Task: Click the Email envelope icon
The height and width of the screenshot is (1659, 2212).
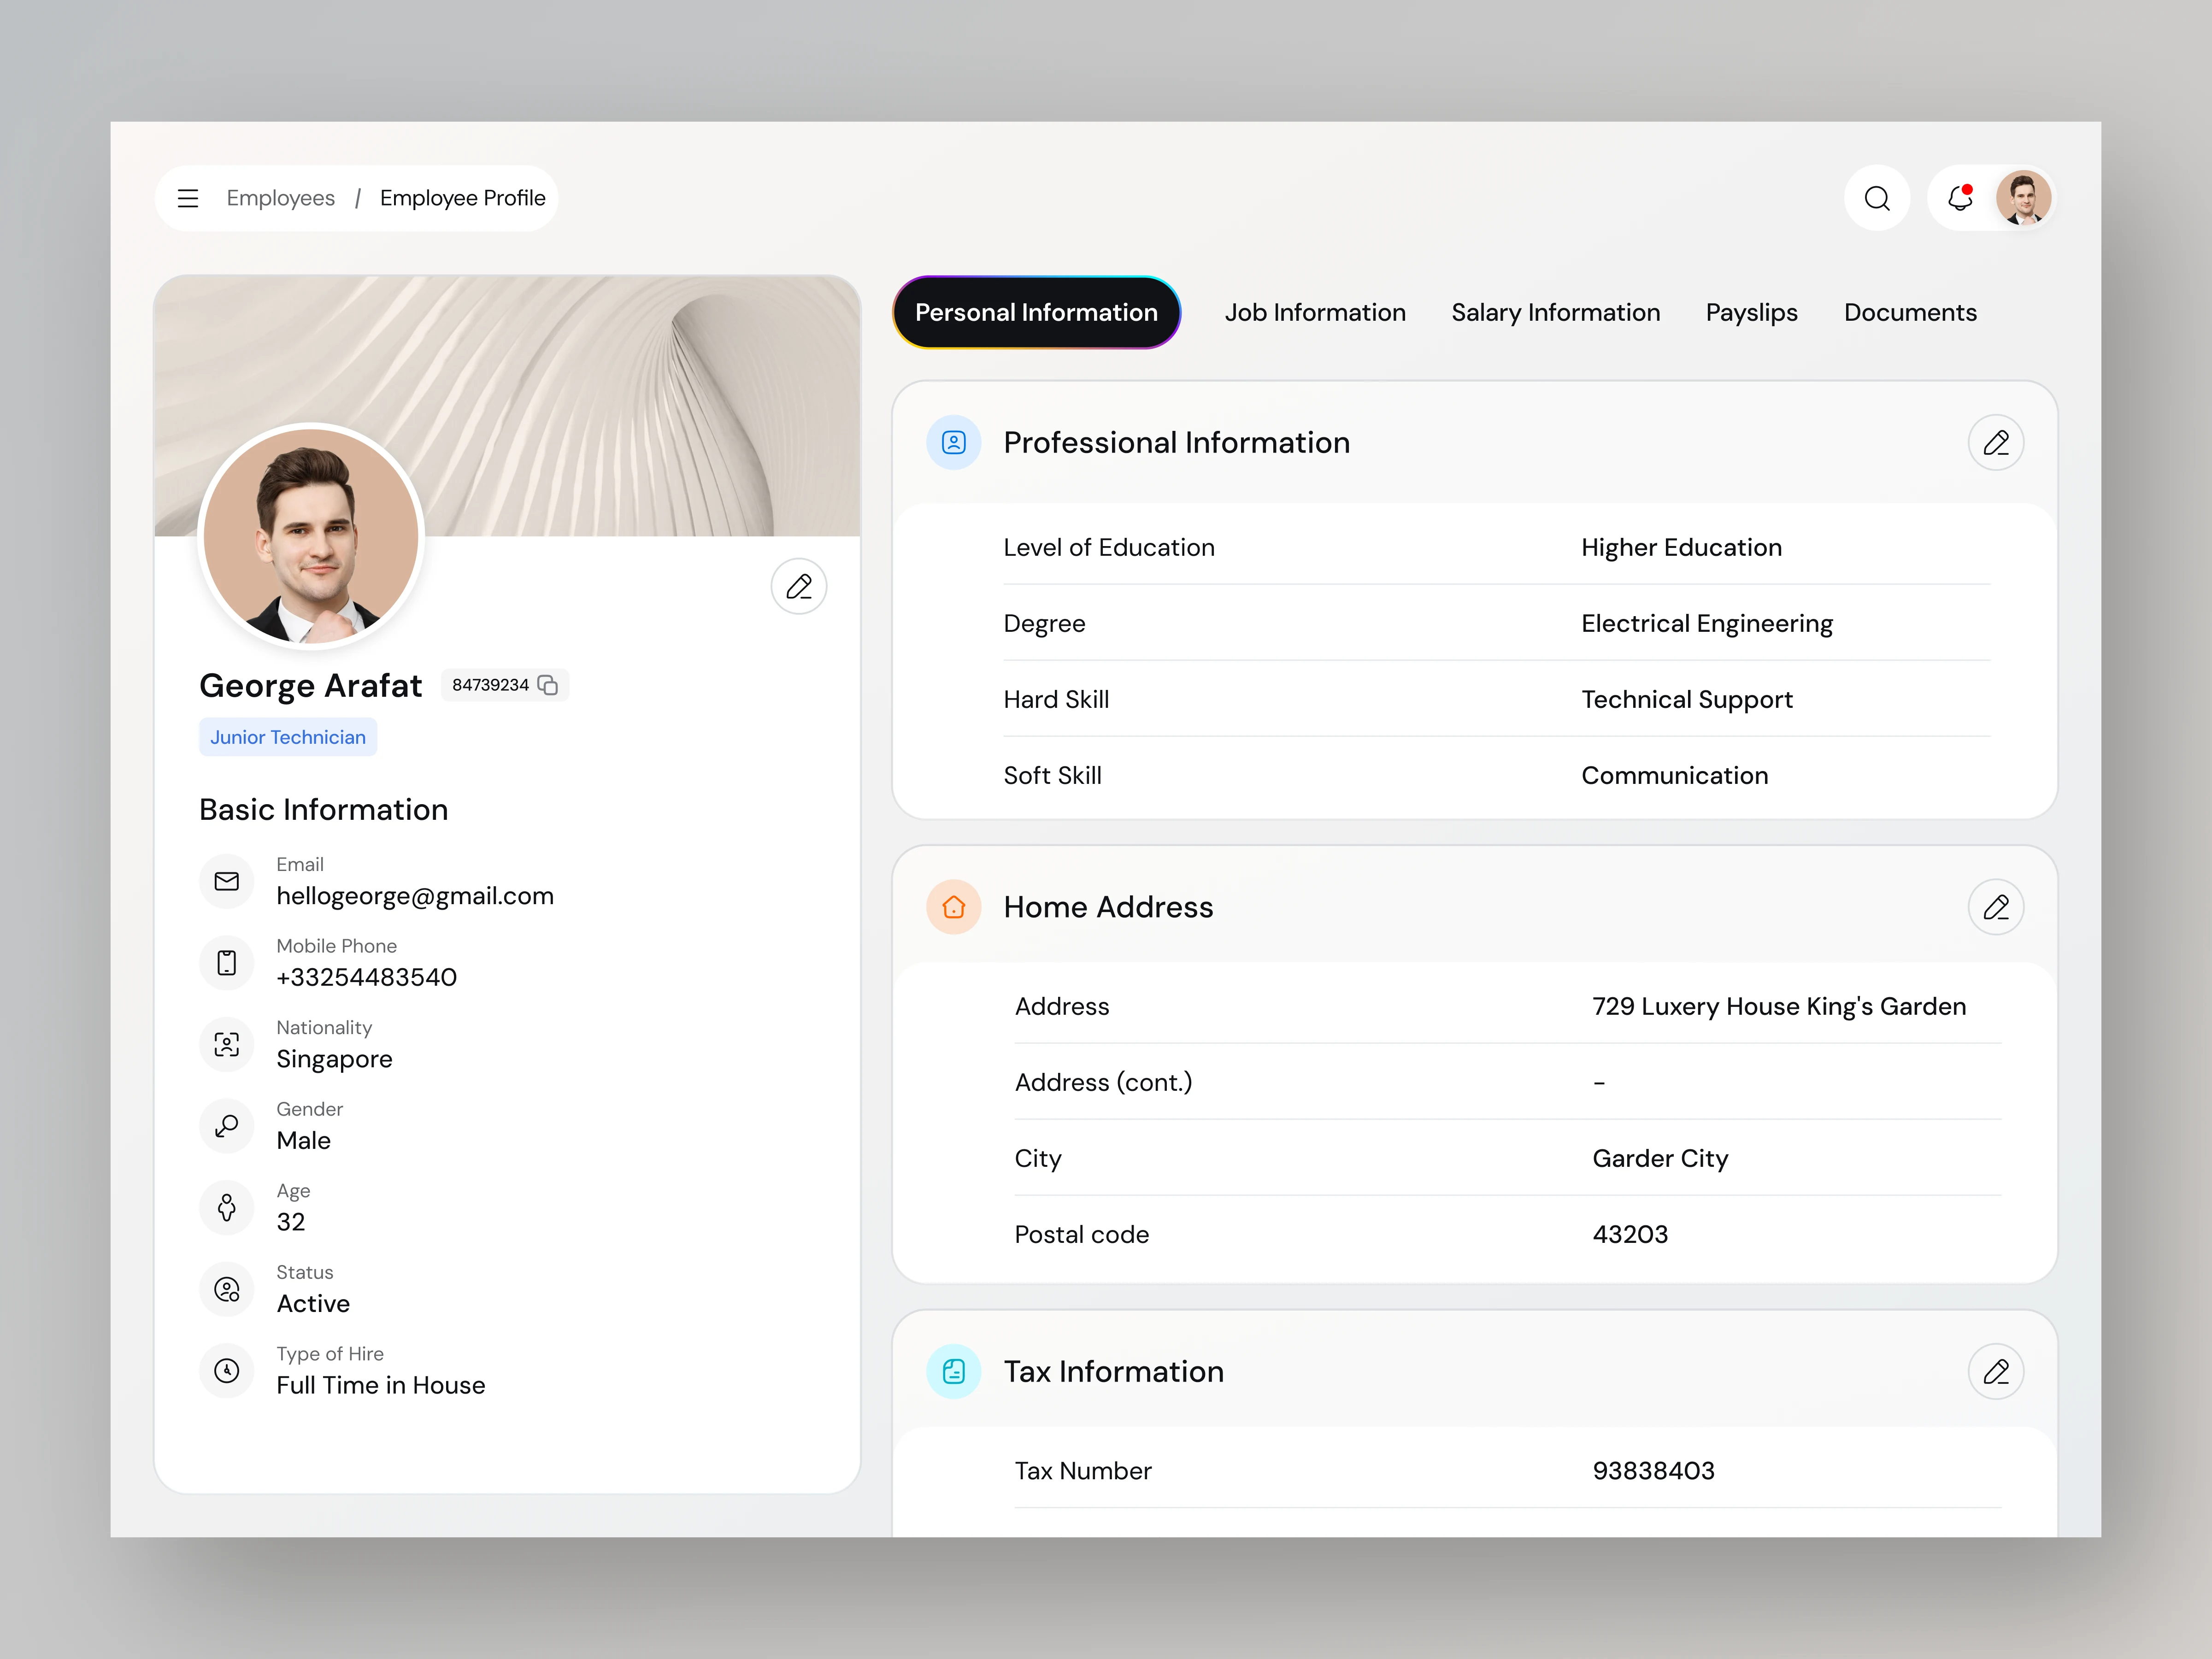Action: click(x=227, y=881)
